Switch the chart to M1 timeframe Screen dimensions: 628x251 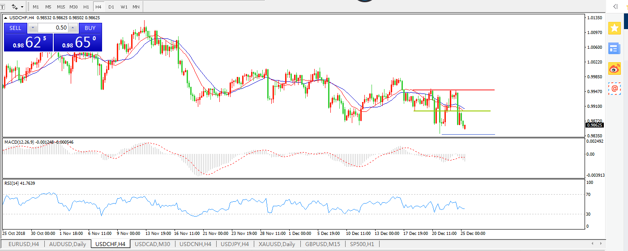click(x=36, y=7)
